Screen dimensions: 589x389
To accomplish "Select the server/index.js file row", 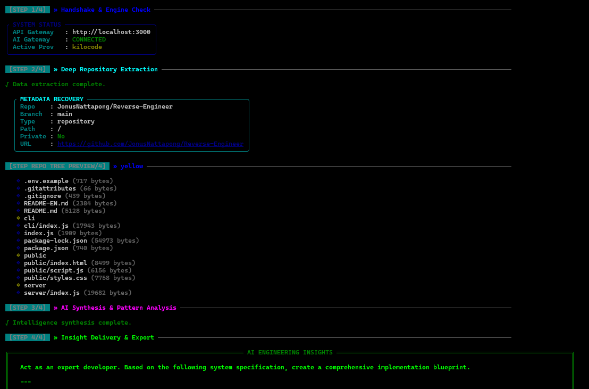I will coord(74,293).
